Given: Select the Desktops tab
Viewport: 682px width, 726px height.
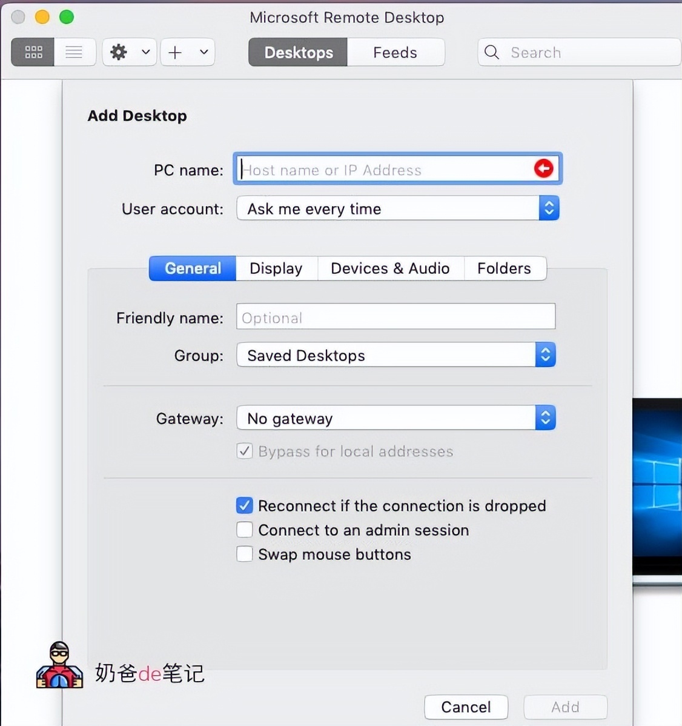Looking at the screenshot, I should (298, 52).
